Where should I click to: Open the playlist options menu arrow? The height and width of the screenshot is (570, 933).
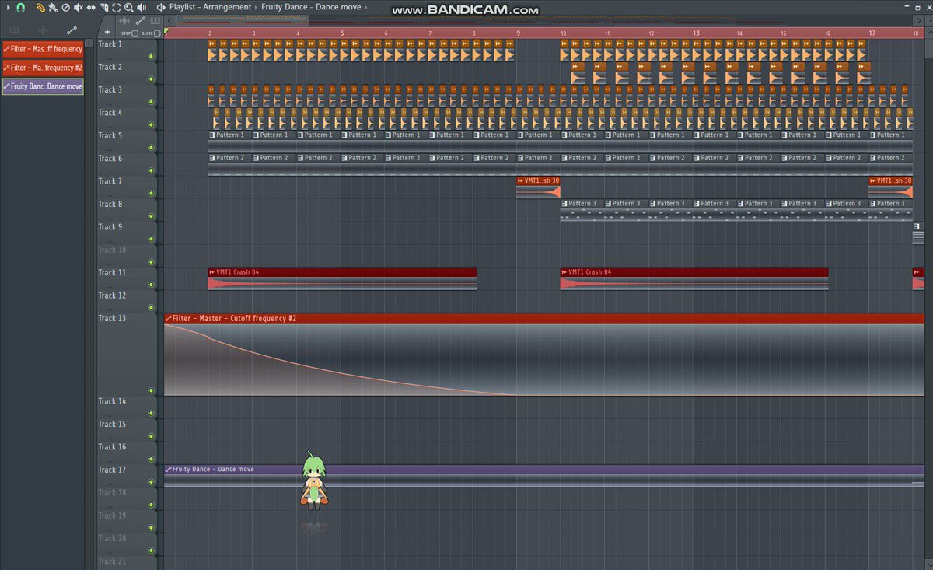click(9, 8)
